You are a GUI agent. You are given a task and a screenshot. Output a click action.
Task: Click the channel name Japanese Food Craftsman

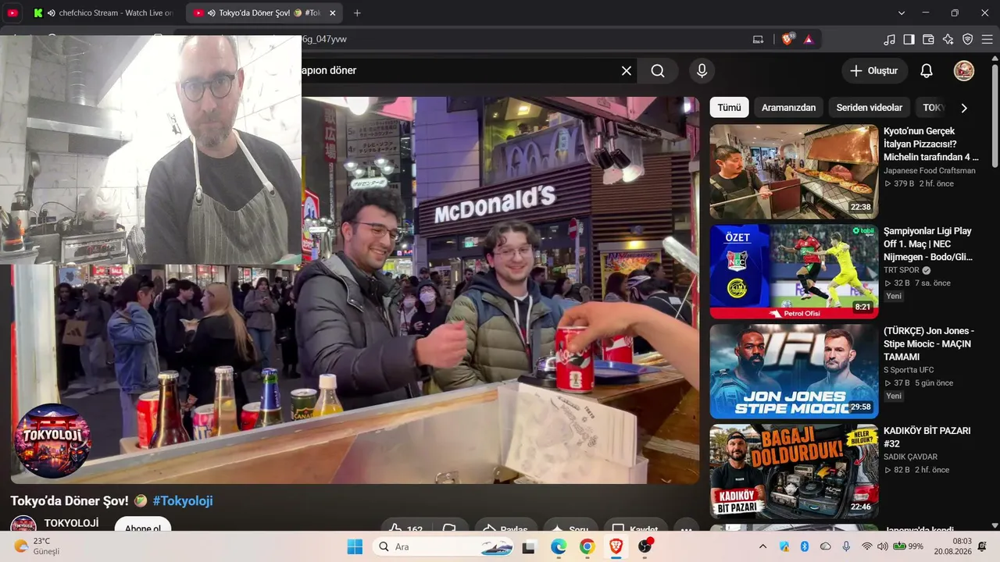tap(930, 171)
